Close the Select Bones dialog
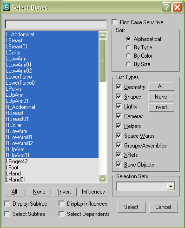This screenshot has width=185, height=228. point(178,7)
